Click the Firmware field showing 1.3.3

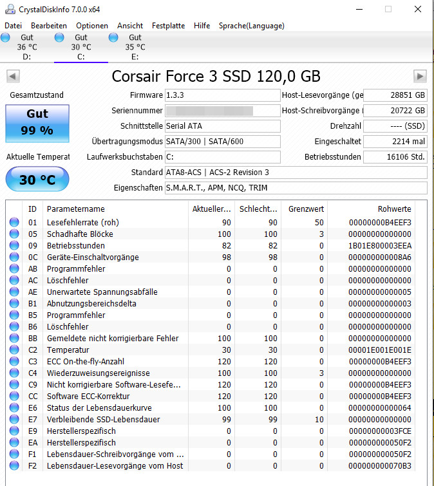pos(223,95)
